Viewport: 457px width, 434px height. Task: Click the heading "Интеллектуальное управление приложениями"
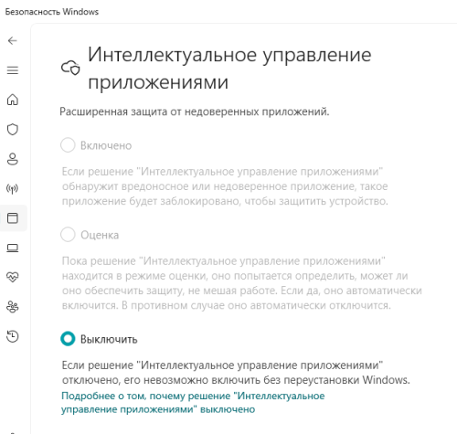[x=229, y=69]
